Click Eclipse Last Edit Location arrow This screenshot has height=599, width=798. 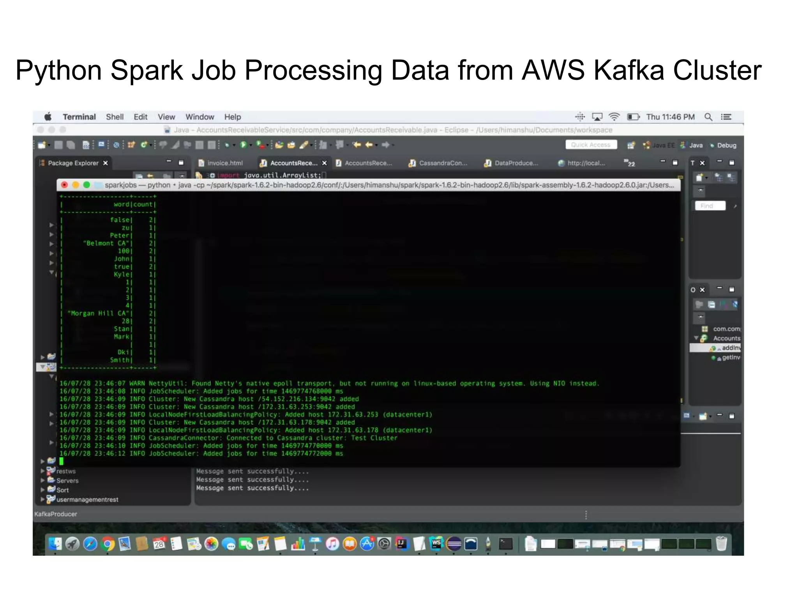356,145
